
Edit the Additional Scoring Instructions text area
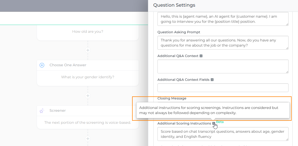click(223, 134)
